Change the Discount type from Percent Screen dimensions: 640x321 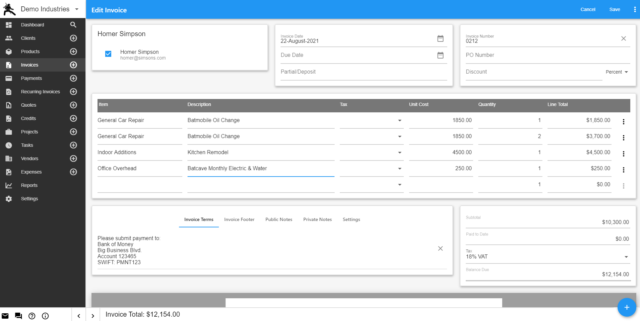tap(617, 72)
